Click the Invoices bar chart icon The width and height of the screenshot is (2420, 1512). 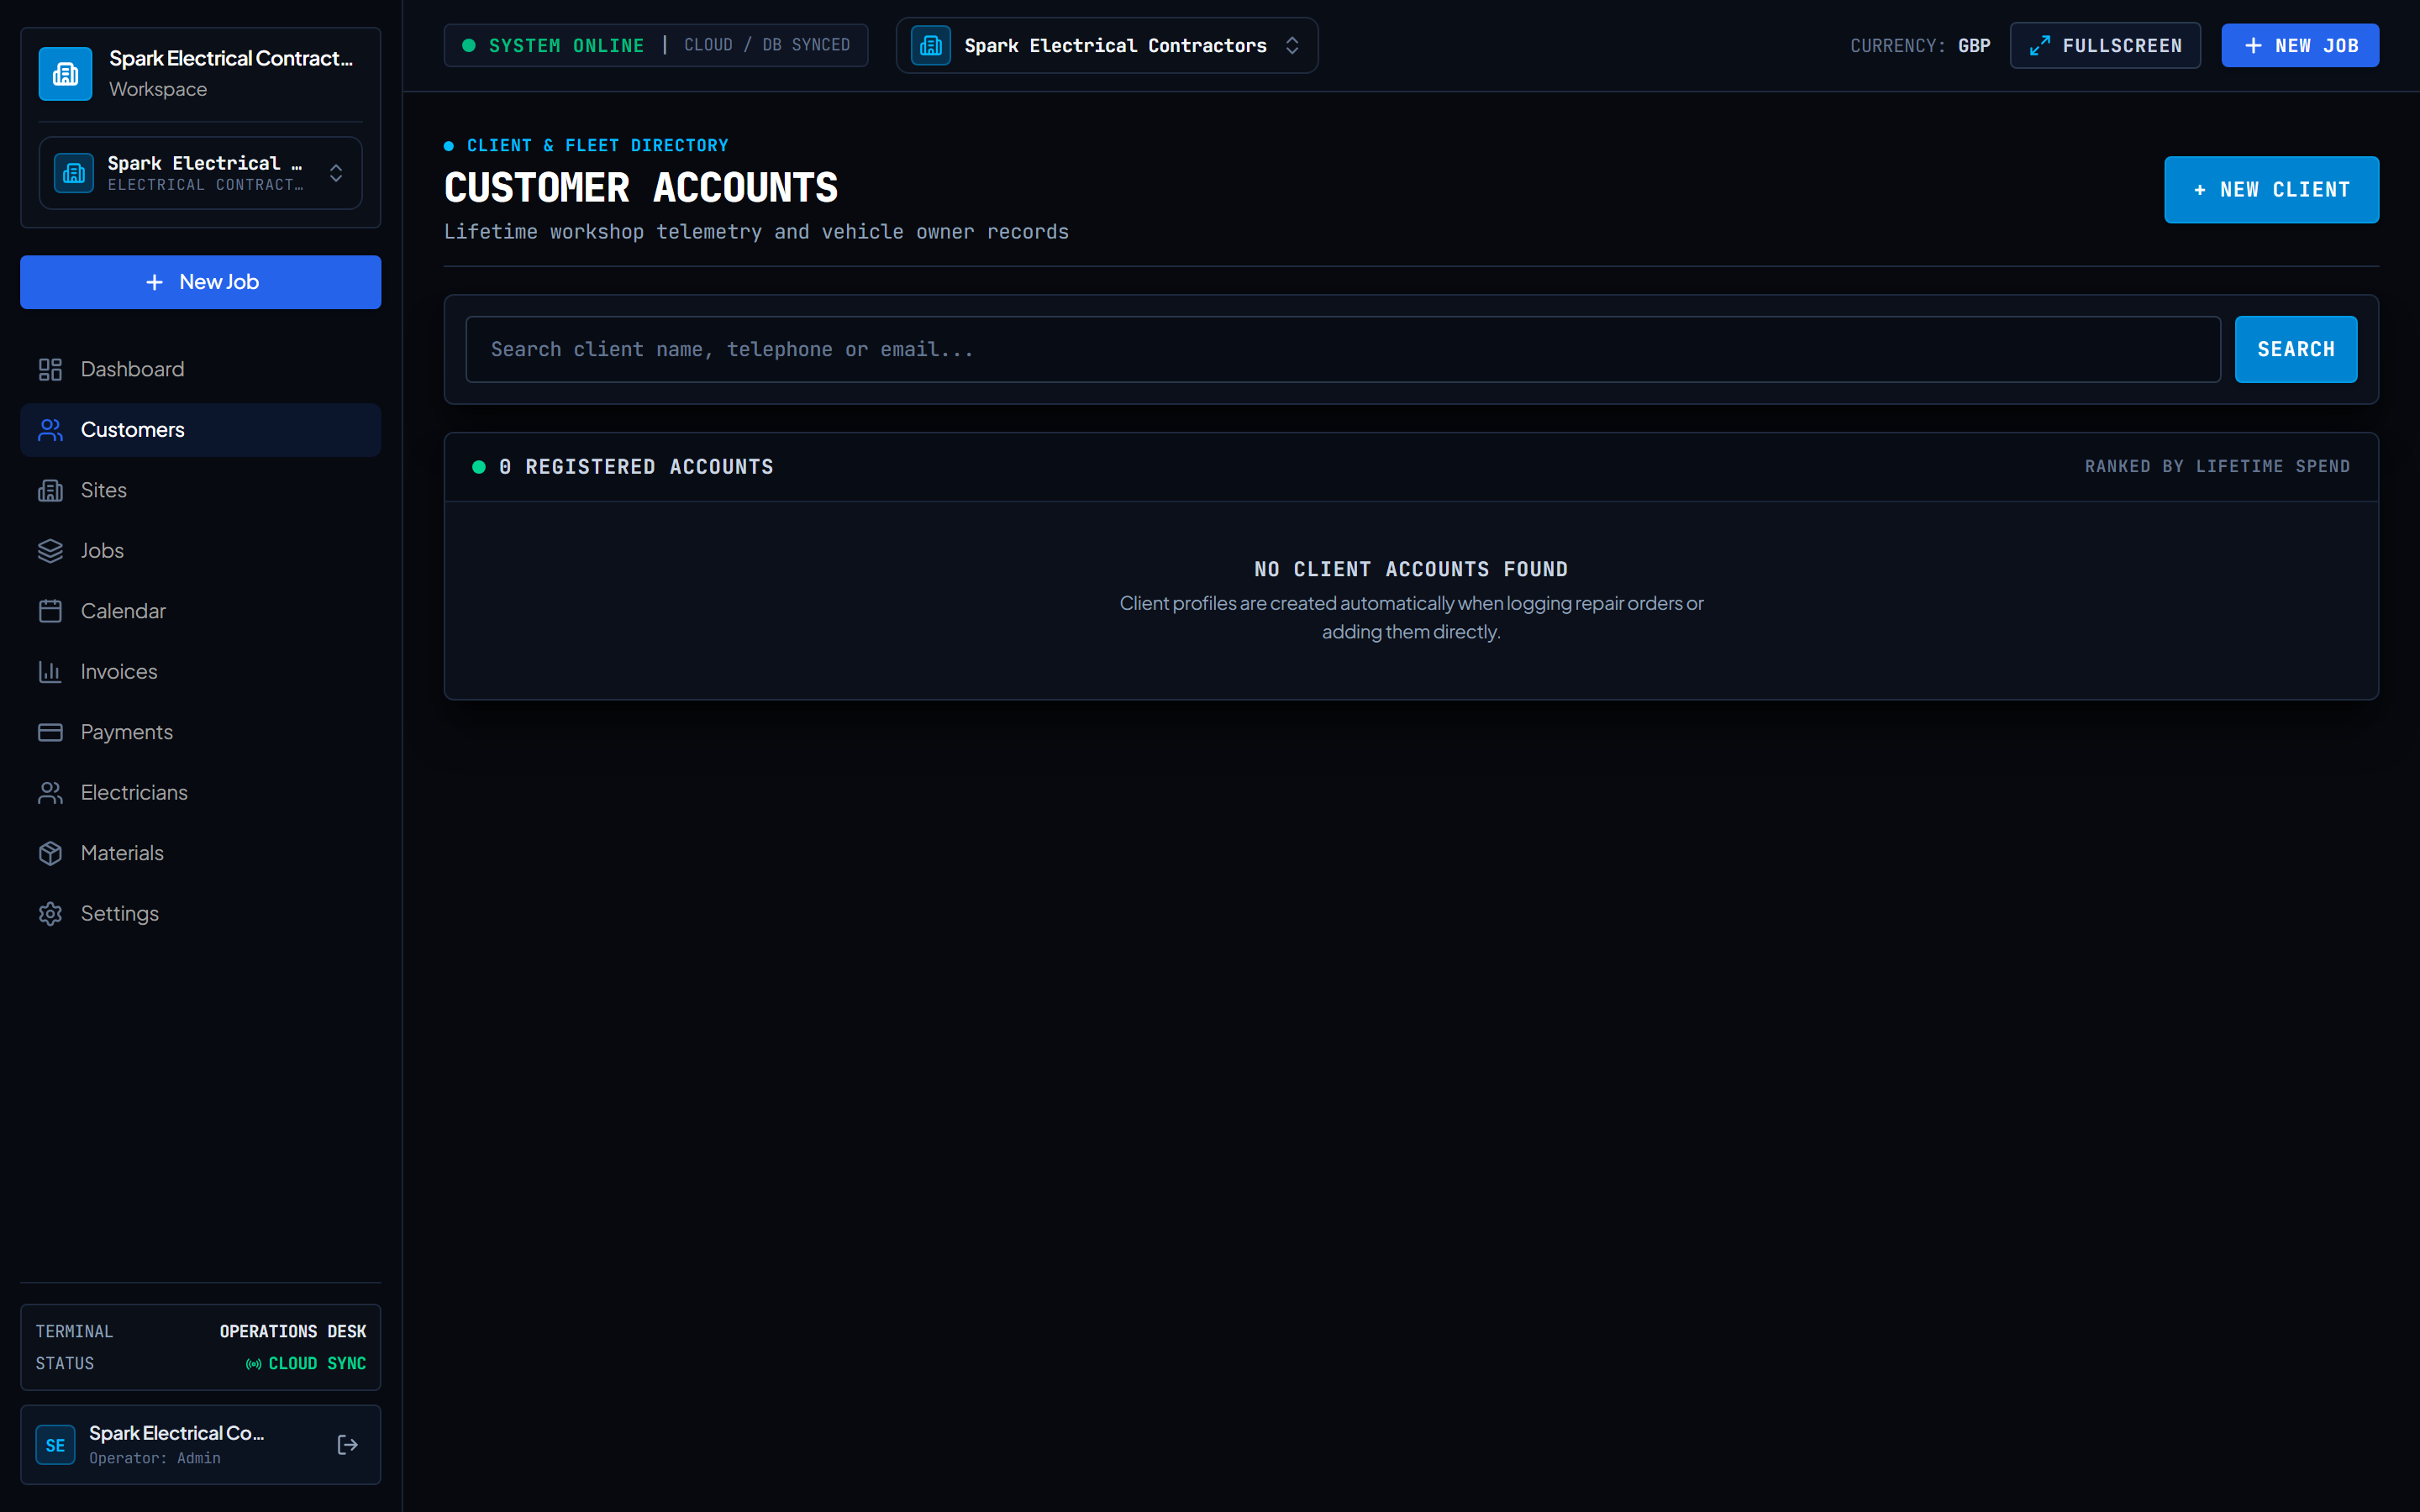coord(50,672)
